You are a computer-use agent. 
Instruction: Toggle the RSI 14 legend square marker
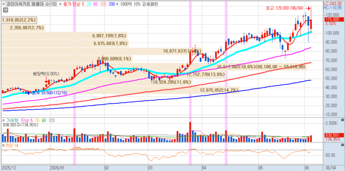coord(4,145)
